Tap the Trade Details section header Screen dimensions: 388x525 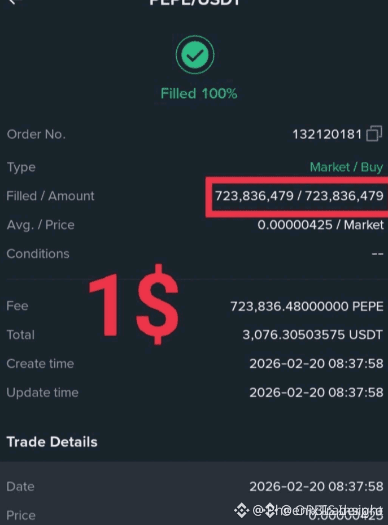coord(52,442)
